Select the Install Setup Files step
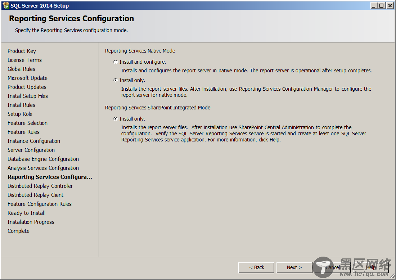Viewport: 396px width, 280px height. 27,96
